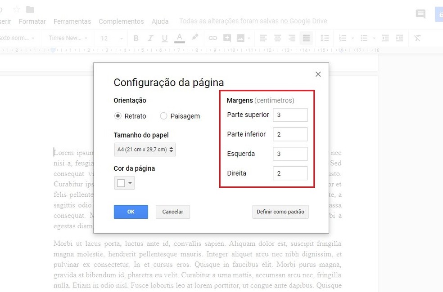
Task: Toggle bold formatting
Action: pos(136,38)
